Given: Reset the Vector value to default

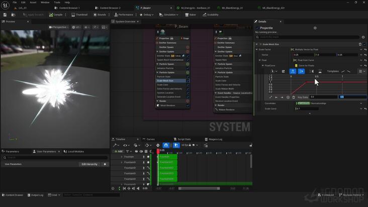Looking at the screenshot, I should click(365, 55).
